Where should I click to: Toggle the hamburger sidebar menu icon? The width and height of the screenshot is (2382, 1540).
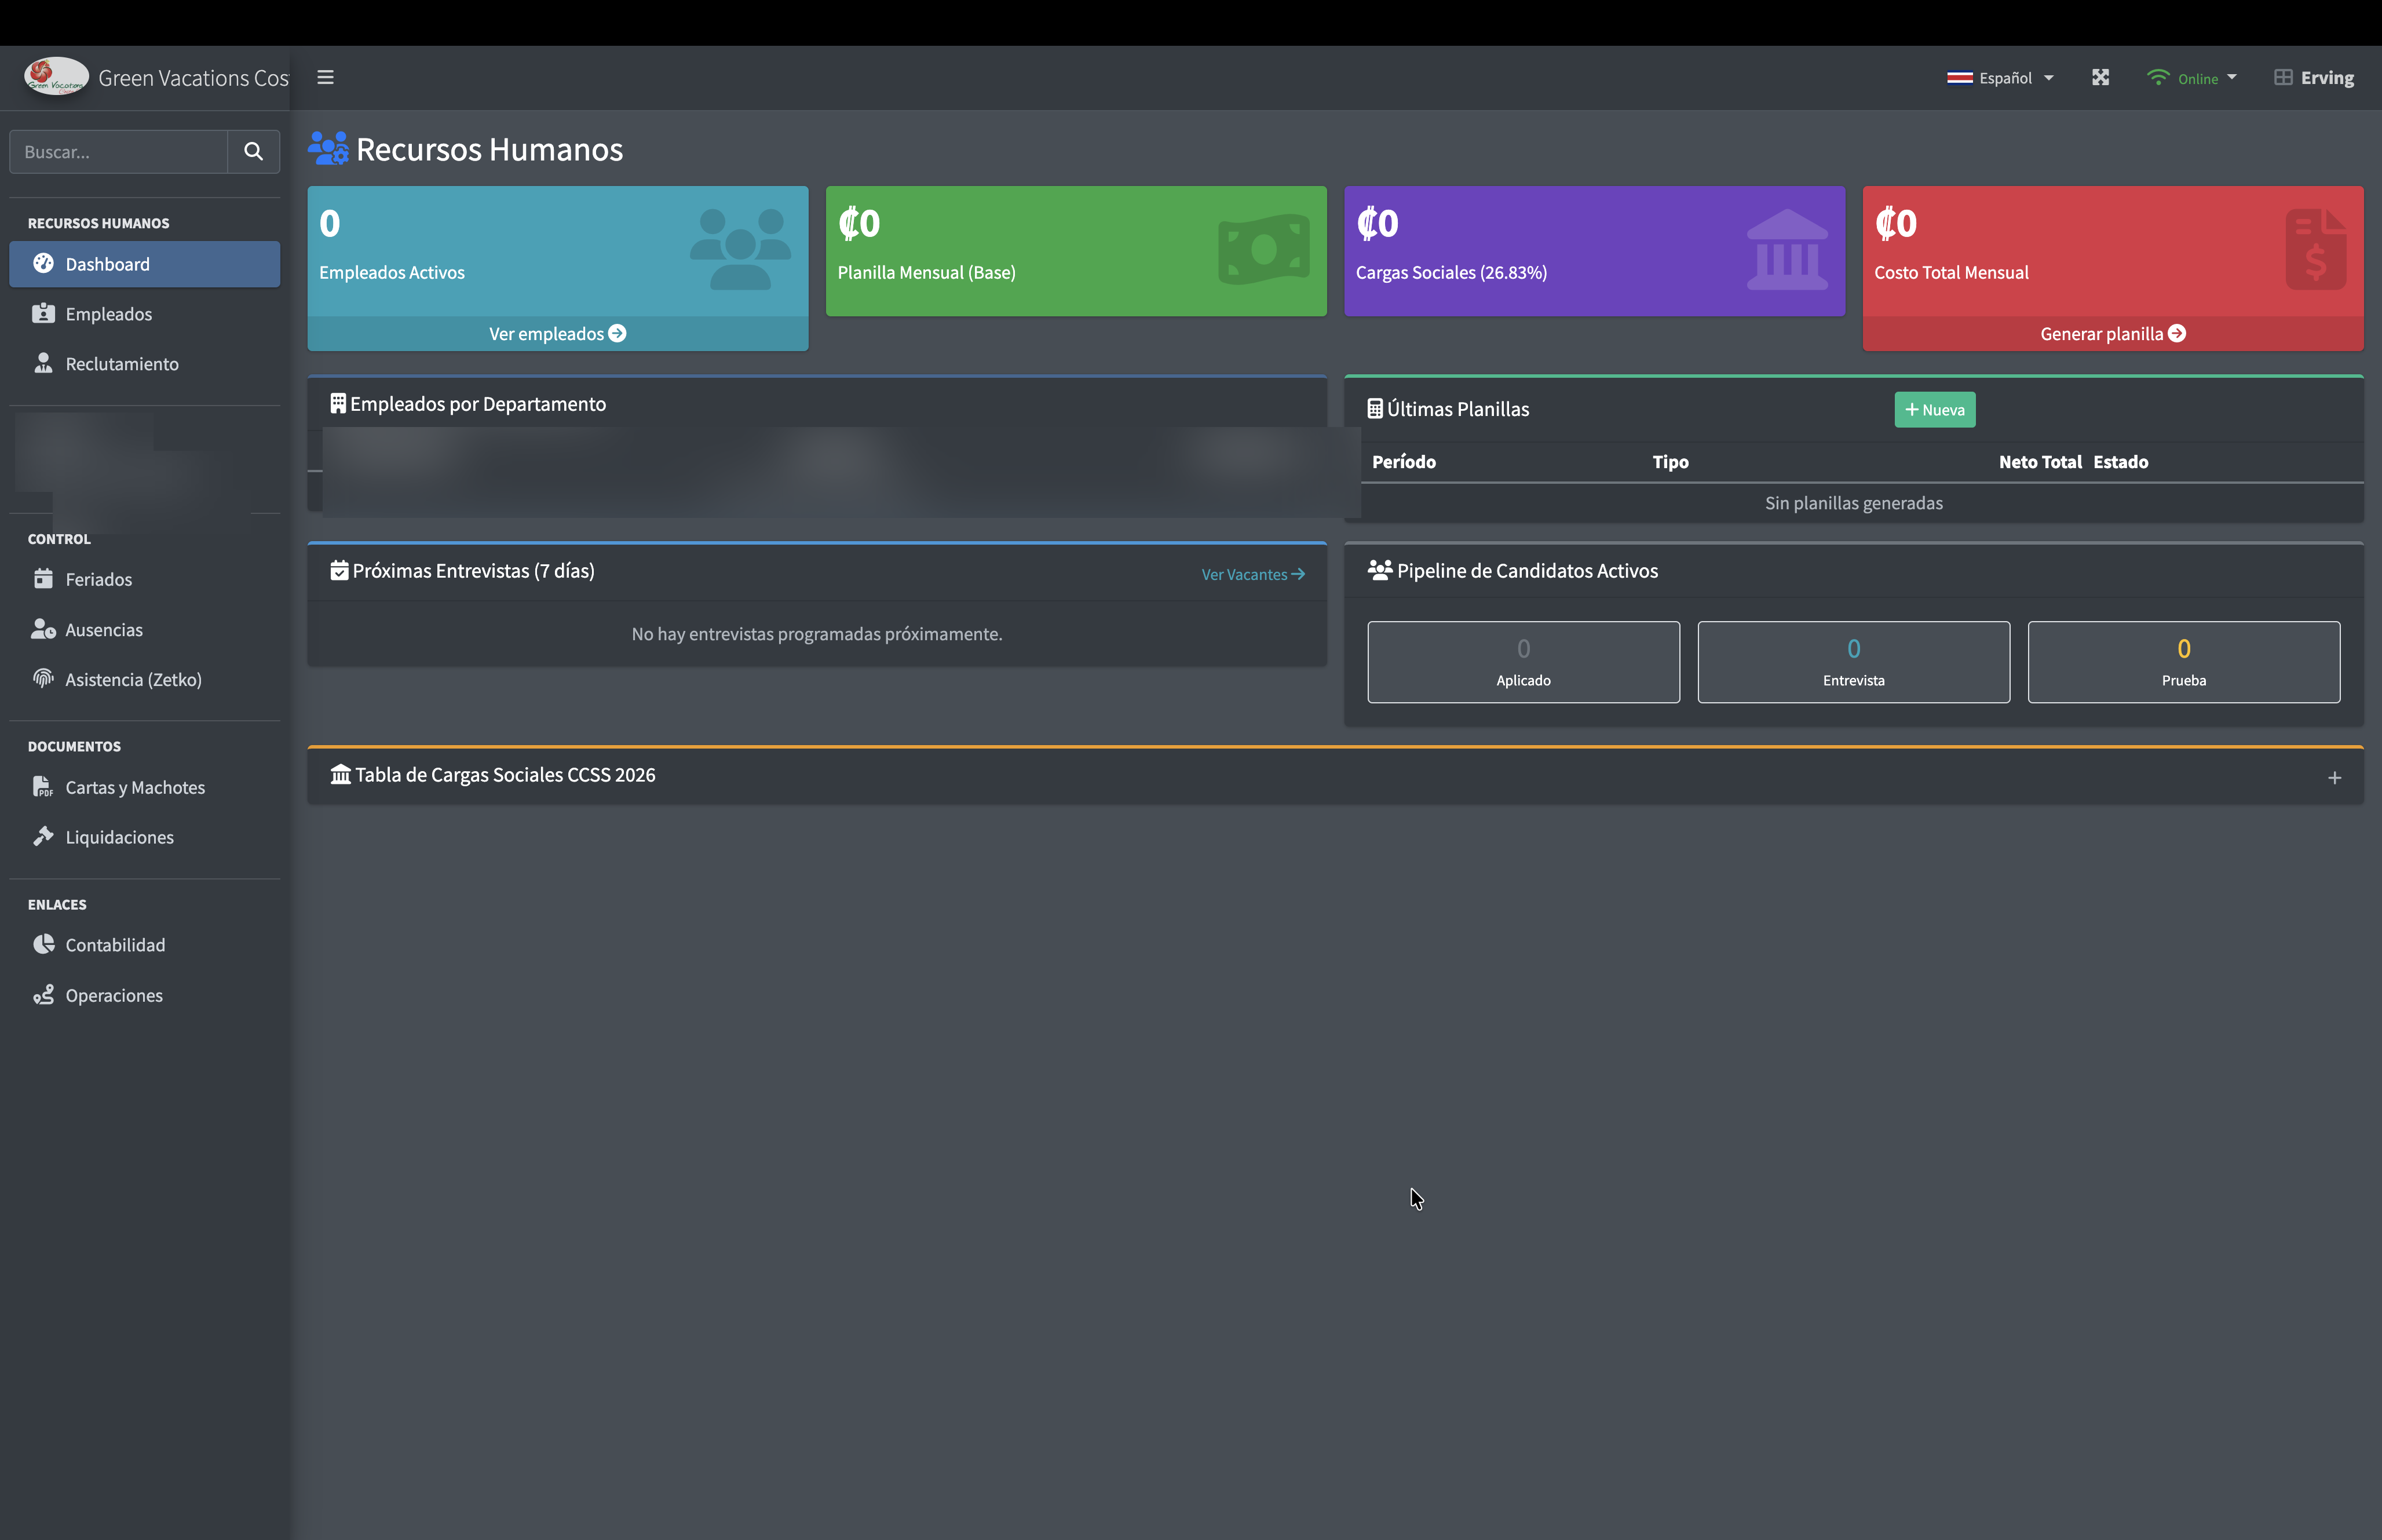click(x=325, y=77)
